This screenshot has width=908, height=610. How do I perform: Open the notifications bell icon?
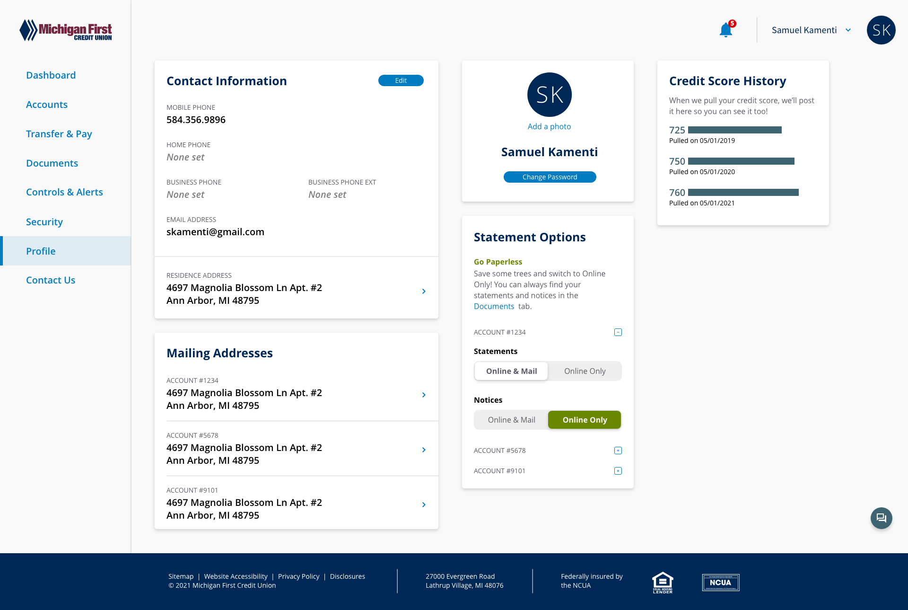(725, 30)
